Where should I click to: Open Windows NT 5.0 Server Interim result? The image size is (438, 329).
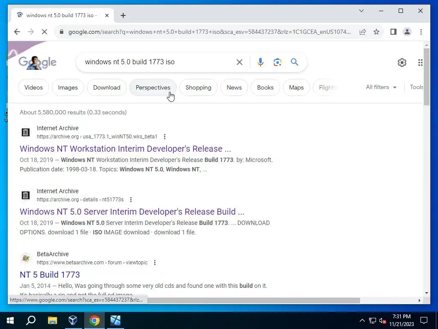(132, 212)
